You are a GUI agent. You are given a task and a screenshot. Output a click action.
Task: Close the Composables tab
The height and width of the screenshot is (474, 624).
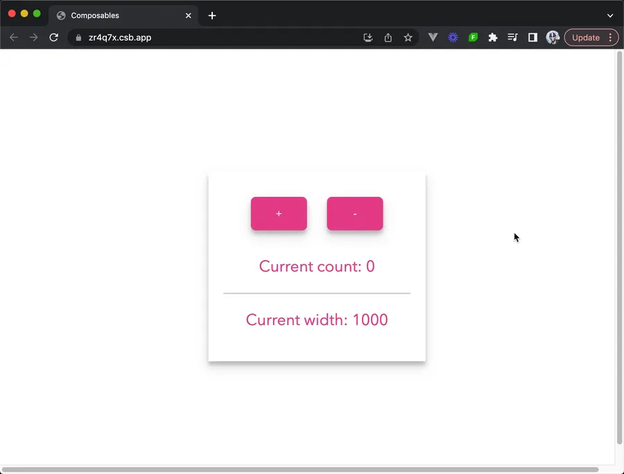[x=188, y=15]
